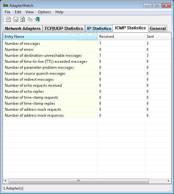Select 'Number of time-to-live (TTL) exceeded messages'

click(87, 62)
